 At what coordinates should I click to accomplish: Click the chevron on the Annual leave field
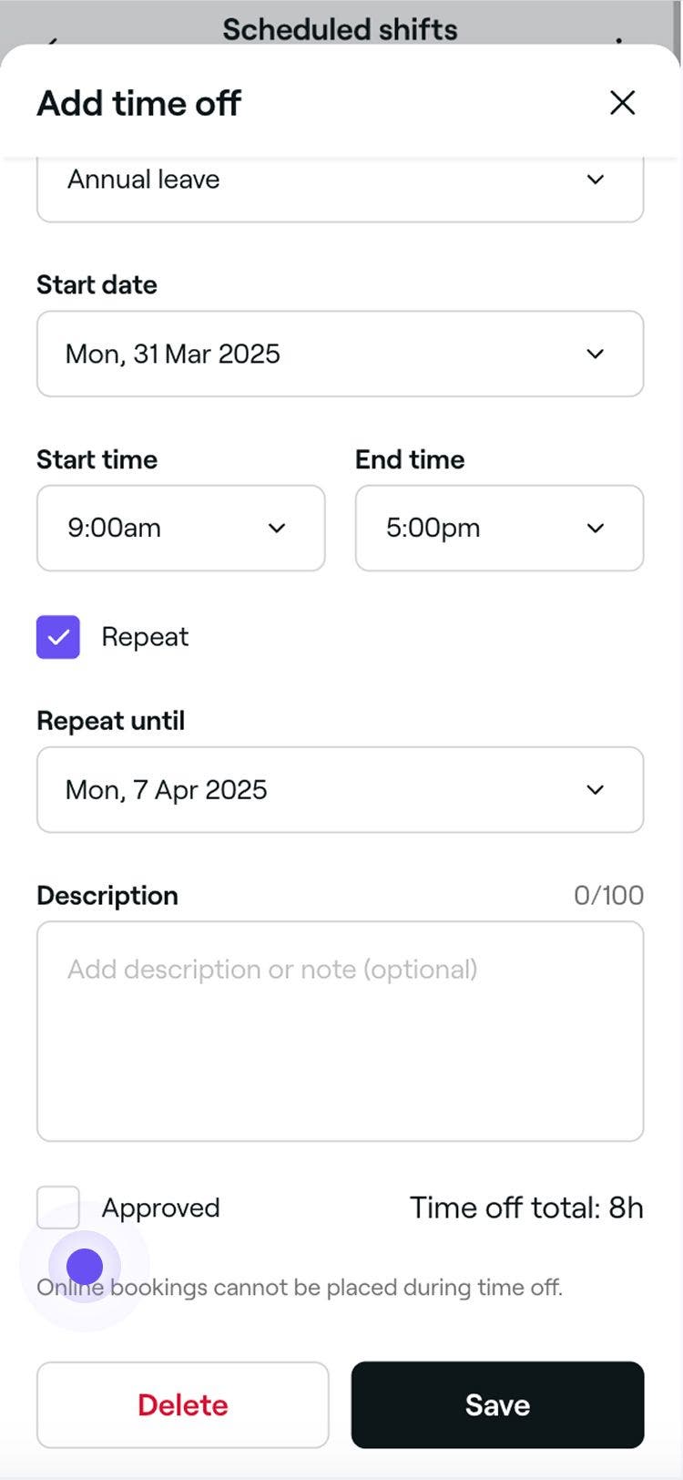click(x=595, y=180)
